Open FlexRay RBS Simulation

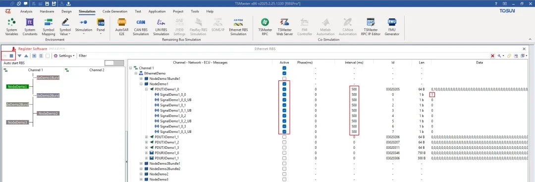[x=198, y=27]
